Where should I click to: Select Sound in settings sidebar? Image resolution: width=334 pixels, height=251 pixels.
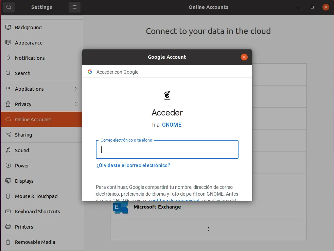click(x=41, y=150)
